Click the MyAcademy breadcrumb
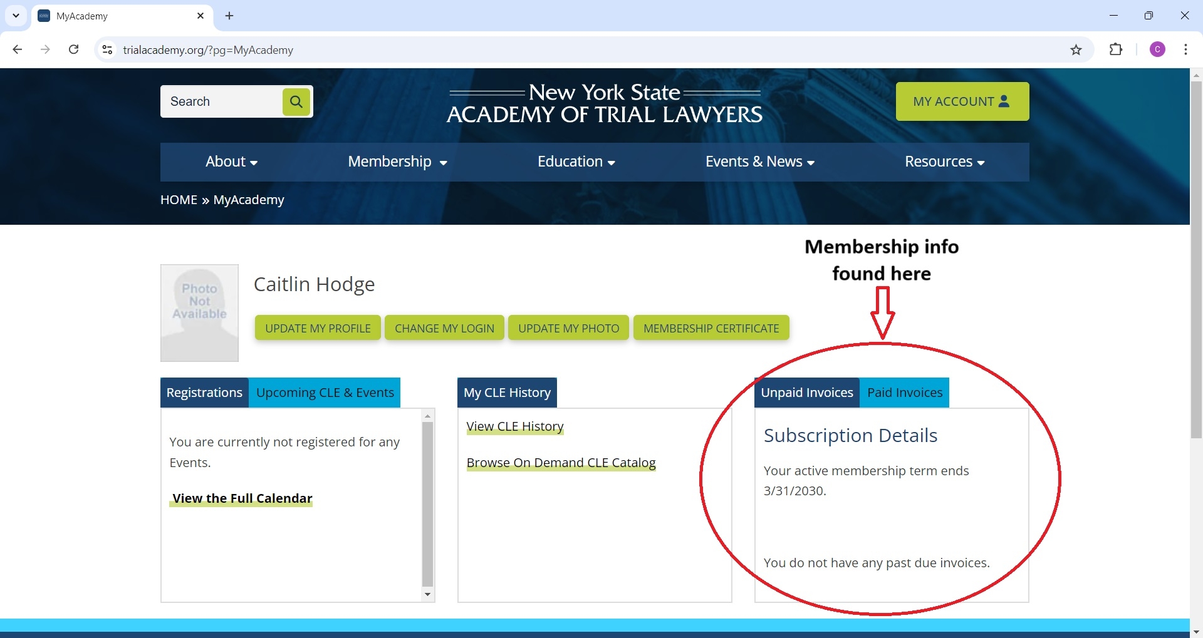The width and height of the screenshot is (1203, 638). click(x=249, y=200)
